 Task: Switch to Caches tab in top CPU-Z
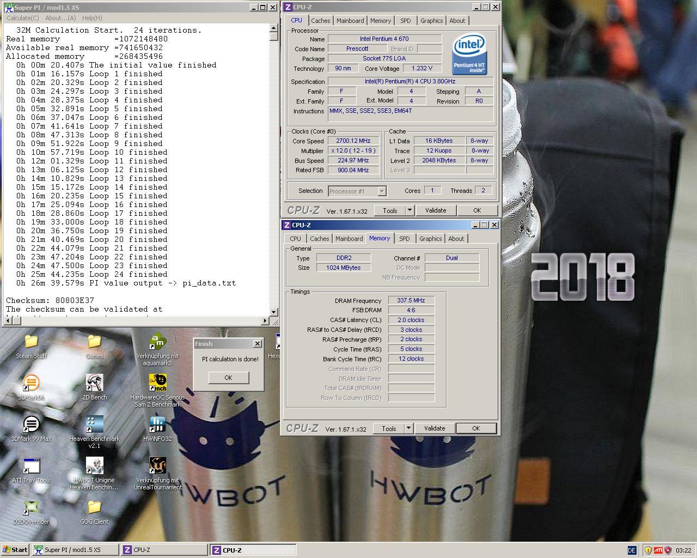(320, 21)
